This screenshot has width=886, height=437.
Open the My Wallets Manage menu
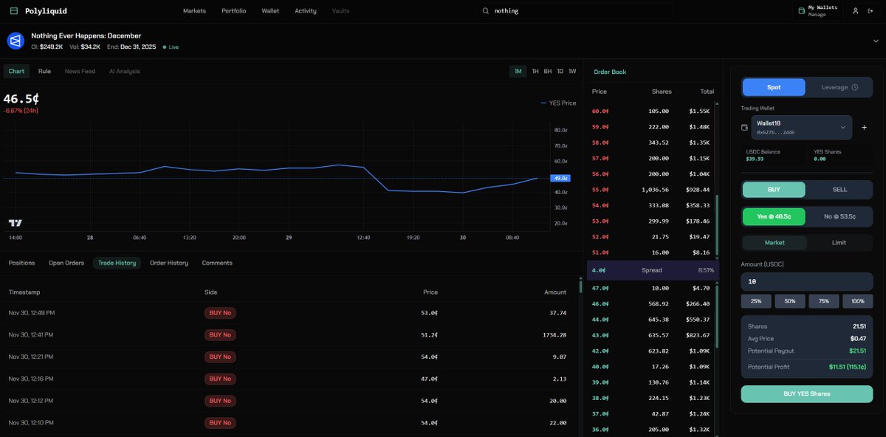click(x=818, y=11)
